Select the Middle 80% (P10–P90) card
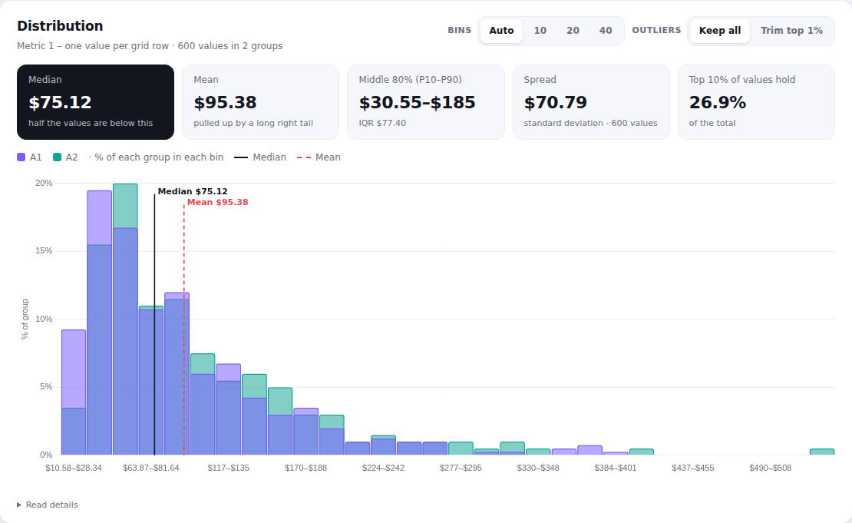The width and height of the screenshot is (852, 523). [x=426, y=102]
